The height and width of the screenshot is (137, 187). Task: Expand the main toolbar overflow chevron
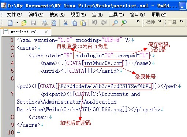(x=138, y=21)
